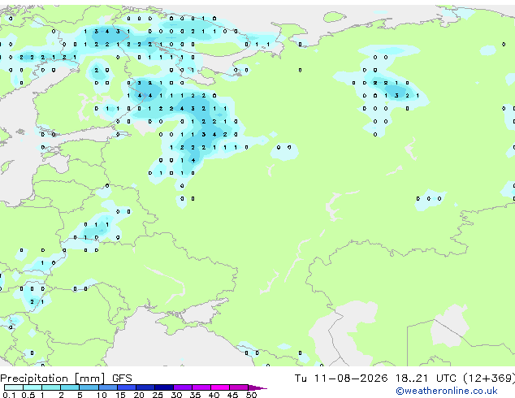Click the "(12+369)" forecast run text
Image resolution: width=515 pixels, height=398 pixels.
pos(489,379)
